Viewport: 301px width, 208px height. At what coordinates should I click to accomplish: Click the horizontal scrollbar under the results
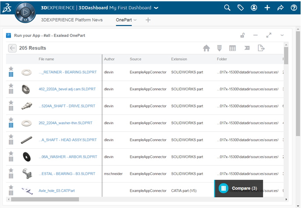tap(45, 199)
